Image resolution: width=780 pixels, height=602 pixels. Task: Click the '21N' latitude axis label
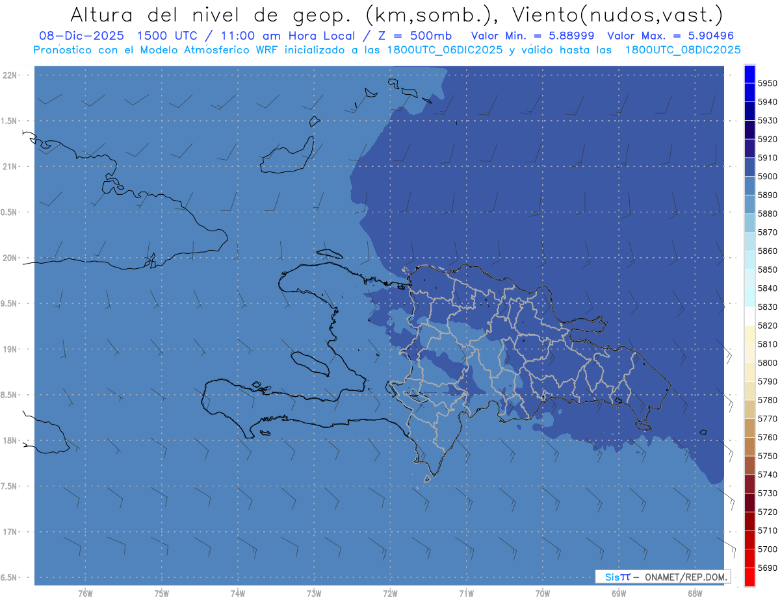[x=11, y=167]
